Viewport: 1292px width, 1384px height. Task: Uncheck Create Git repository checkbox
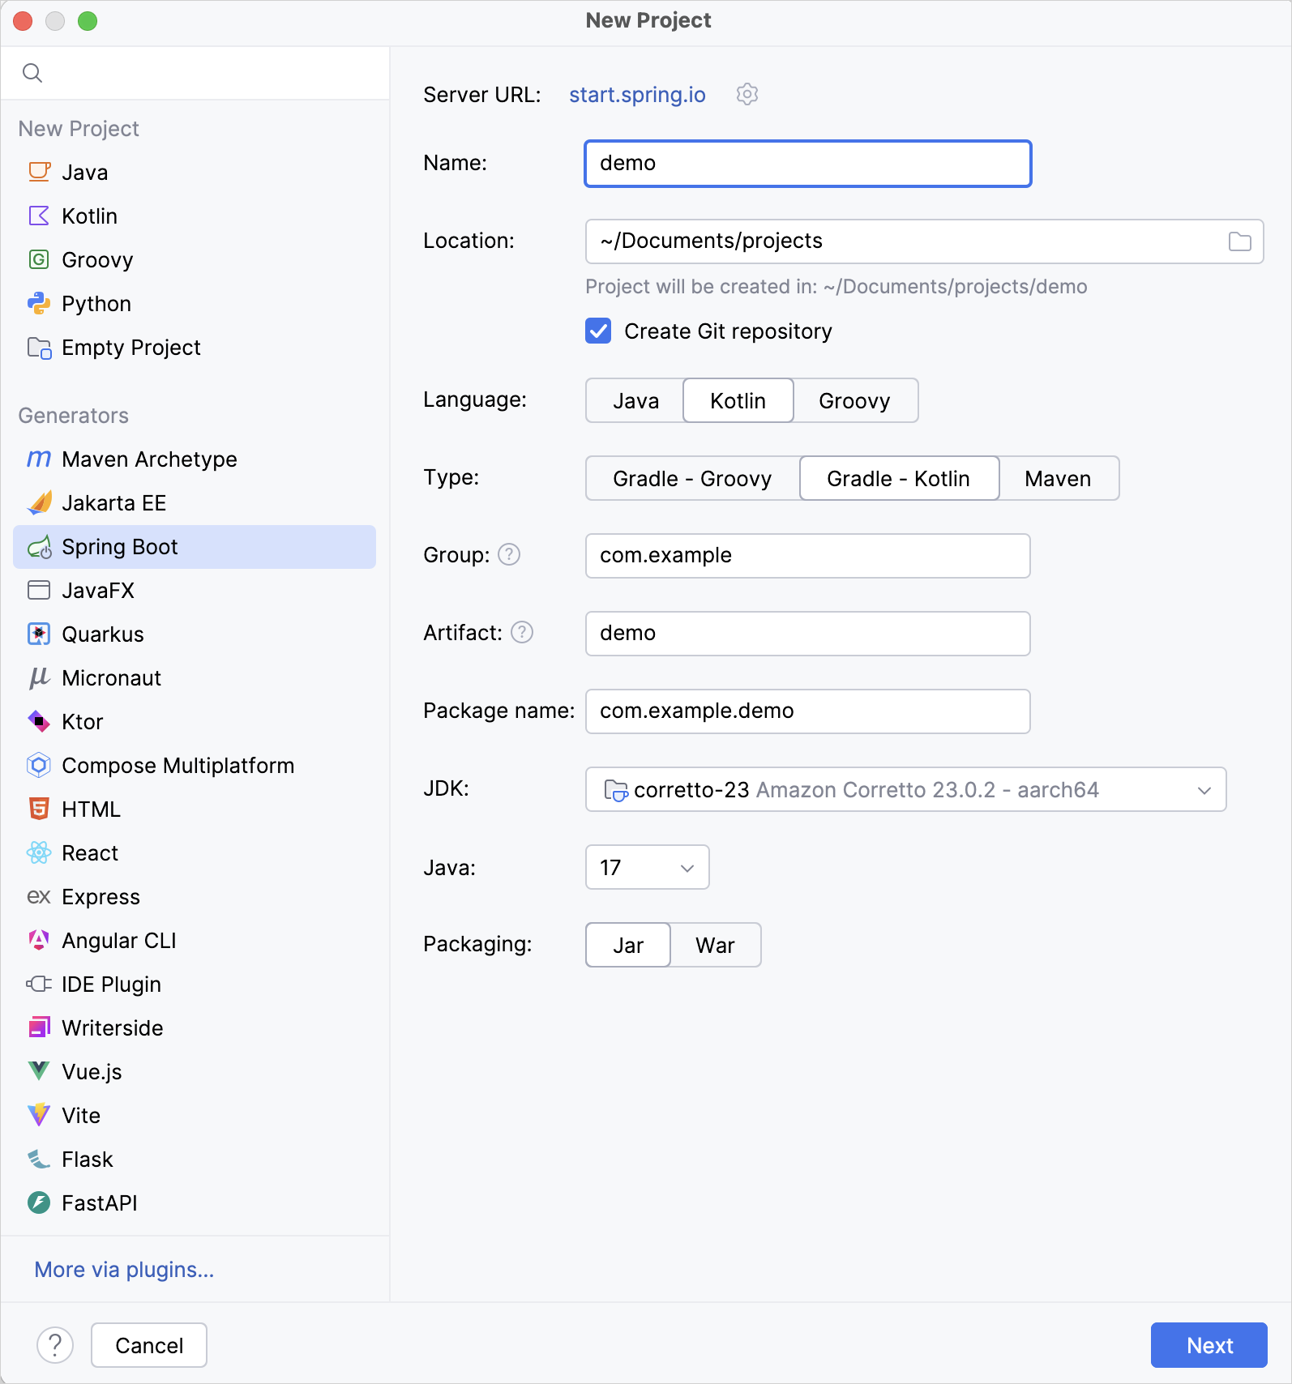click(x=598, y=331)
